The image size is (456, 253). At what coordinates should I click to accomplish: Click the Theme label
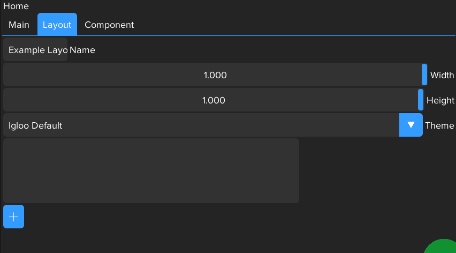(x=439, y=125)
